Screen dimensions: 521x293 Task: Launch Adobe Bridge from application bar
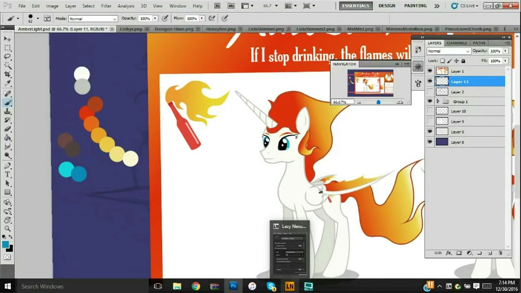pyautogui.click(x=217, y=6)
